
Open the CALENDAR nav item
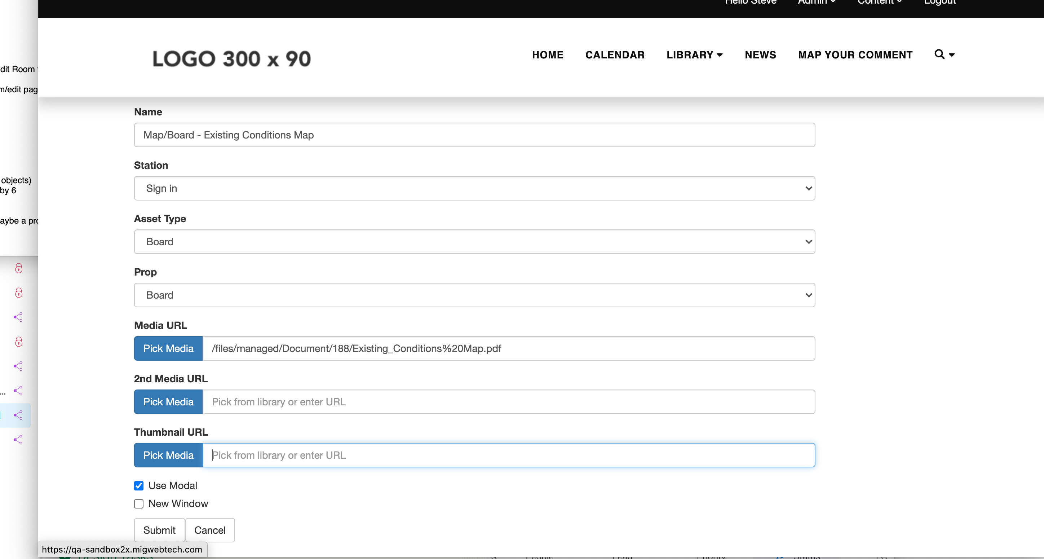coord(615,55)
